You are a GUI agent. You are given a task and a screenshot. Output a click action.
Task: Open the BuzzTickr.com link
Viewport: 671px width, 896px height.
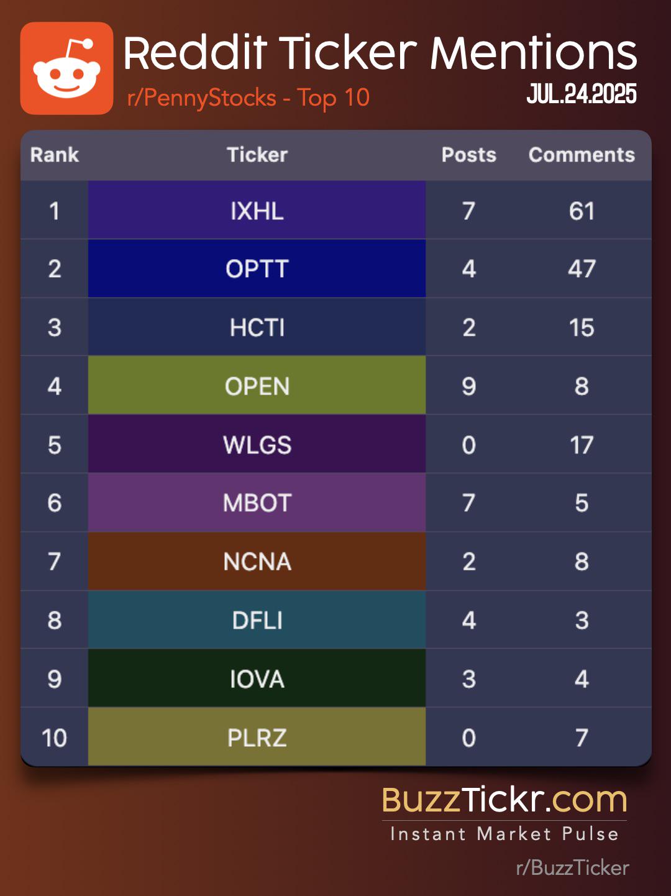pyautogui.click(x=504, y=800)
